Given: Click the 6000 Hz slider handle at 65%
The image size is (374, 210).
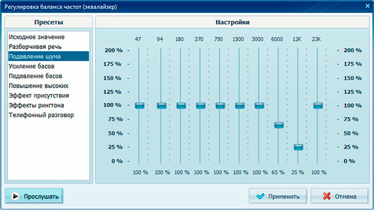Looking at the screenshot, I should click(279, 125).
